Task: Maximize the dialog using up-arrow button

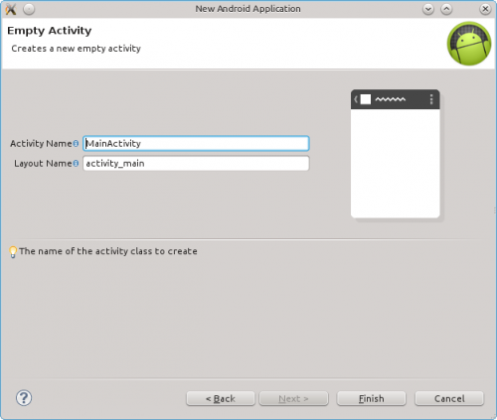Action: (x=446, y=9)
